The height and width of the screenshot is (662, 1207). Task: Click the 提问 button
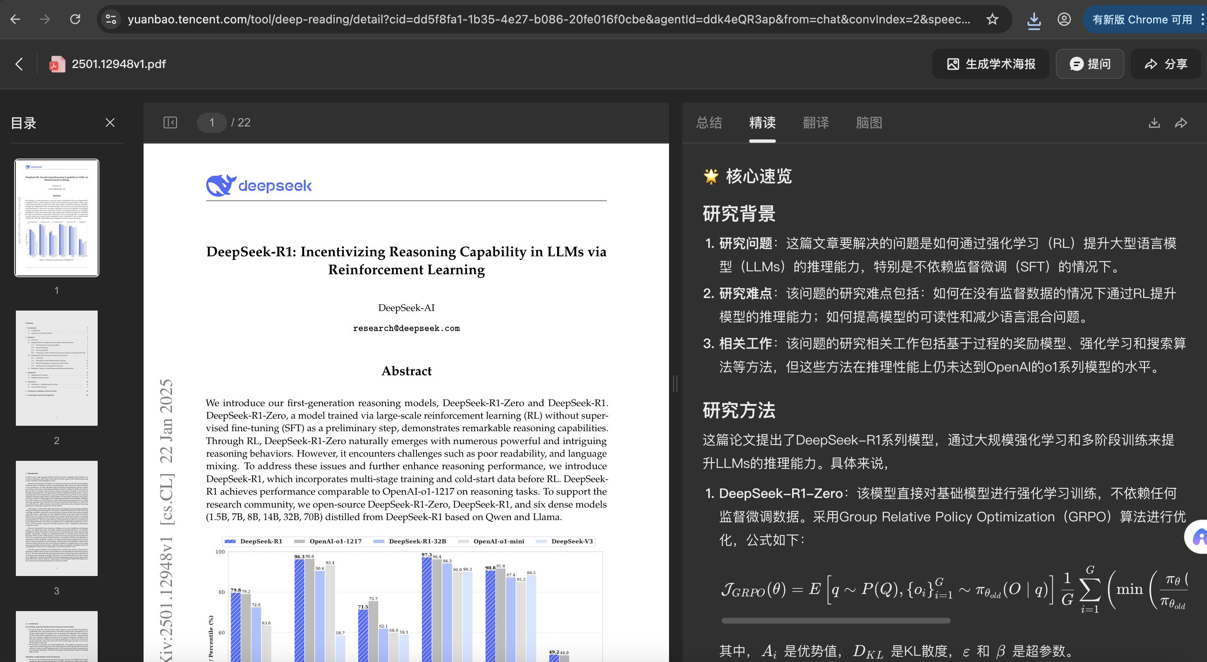click(1090, 64)
